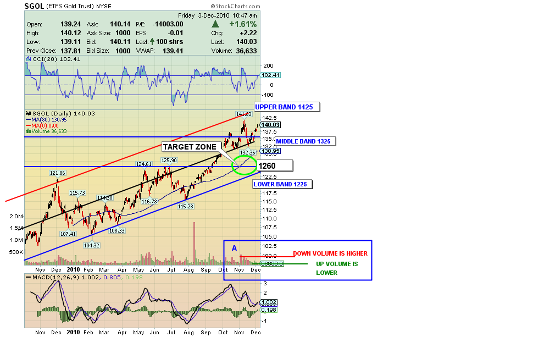Click the EPS value -0.01

pyautogui.click(x=175, y=33)
